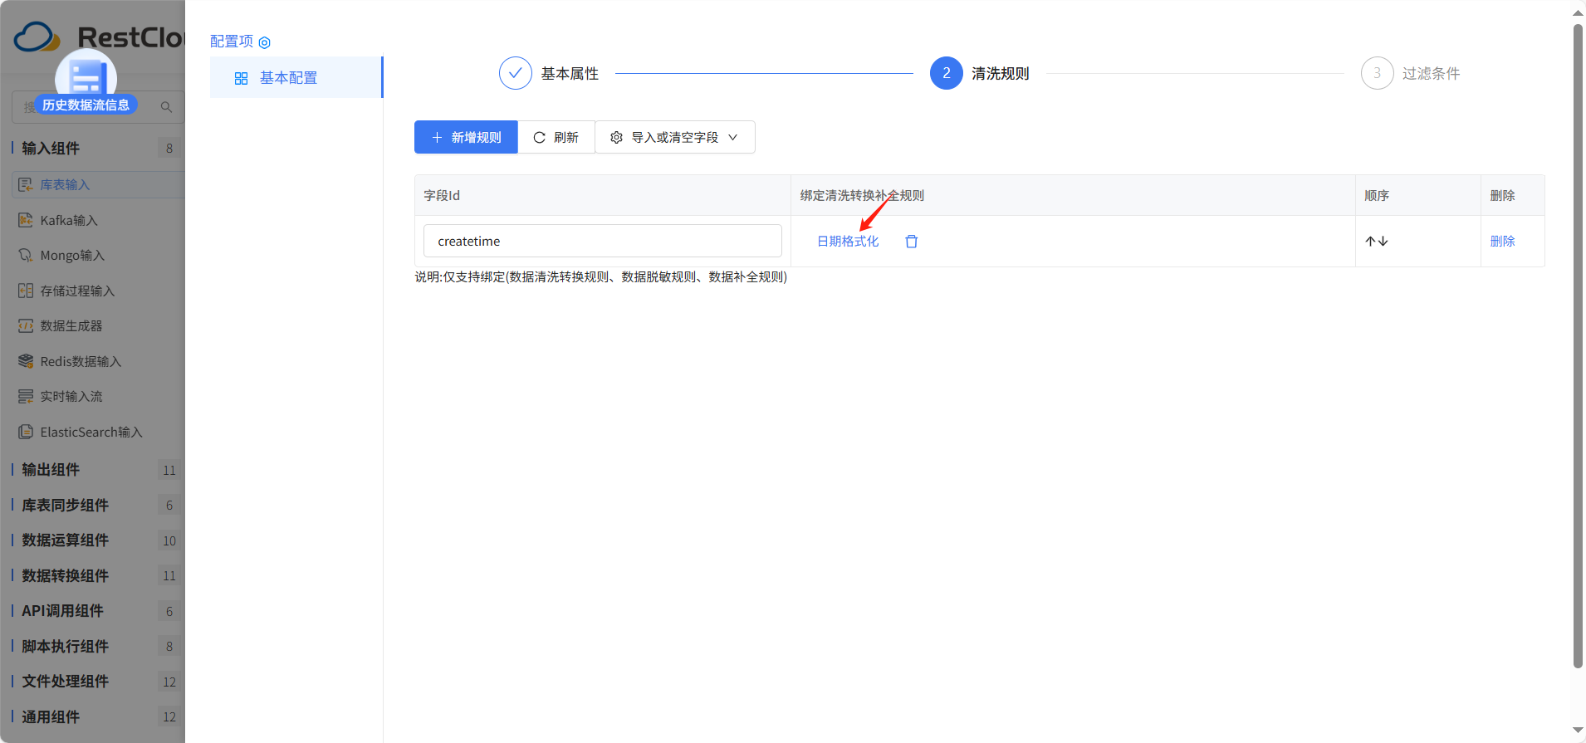Select the 库表输入 component

98,184
